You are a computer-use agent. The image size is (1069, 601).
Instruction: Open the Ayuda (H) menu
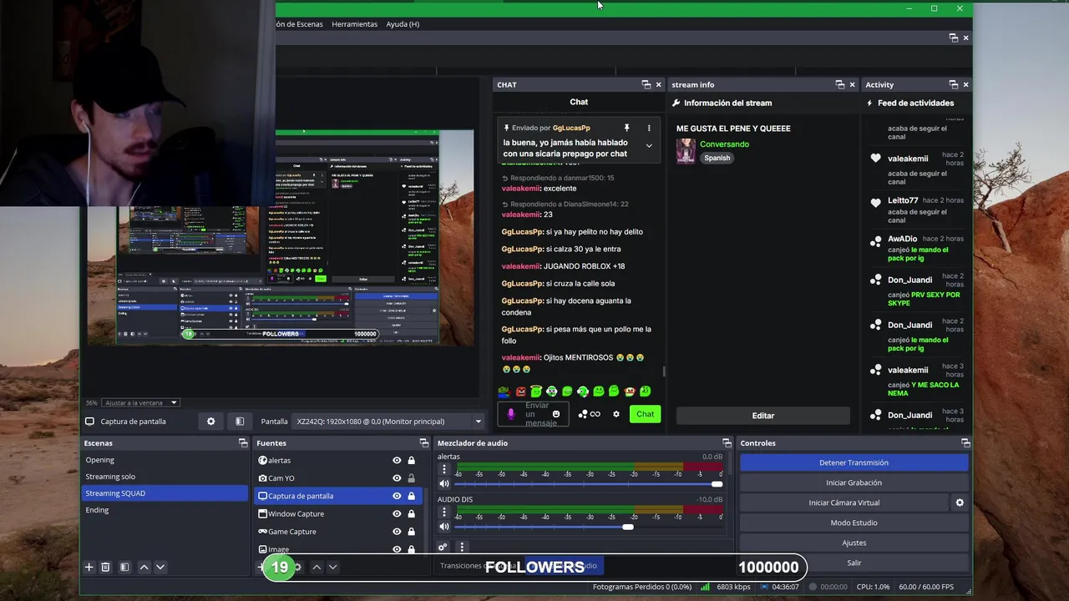click(x=403, y=24)
